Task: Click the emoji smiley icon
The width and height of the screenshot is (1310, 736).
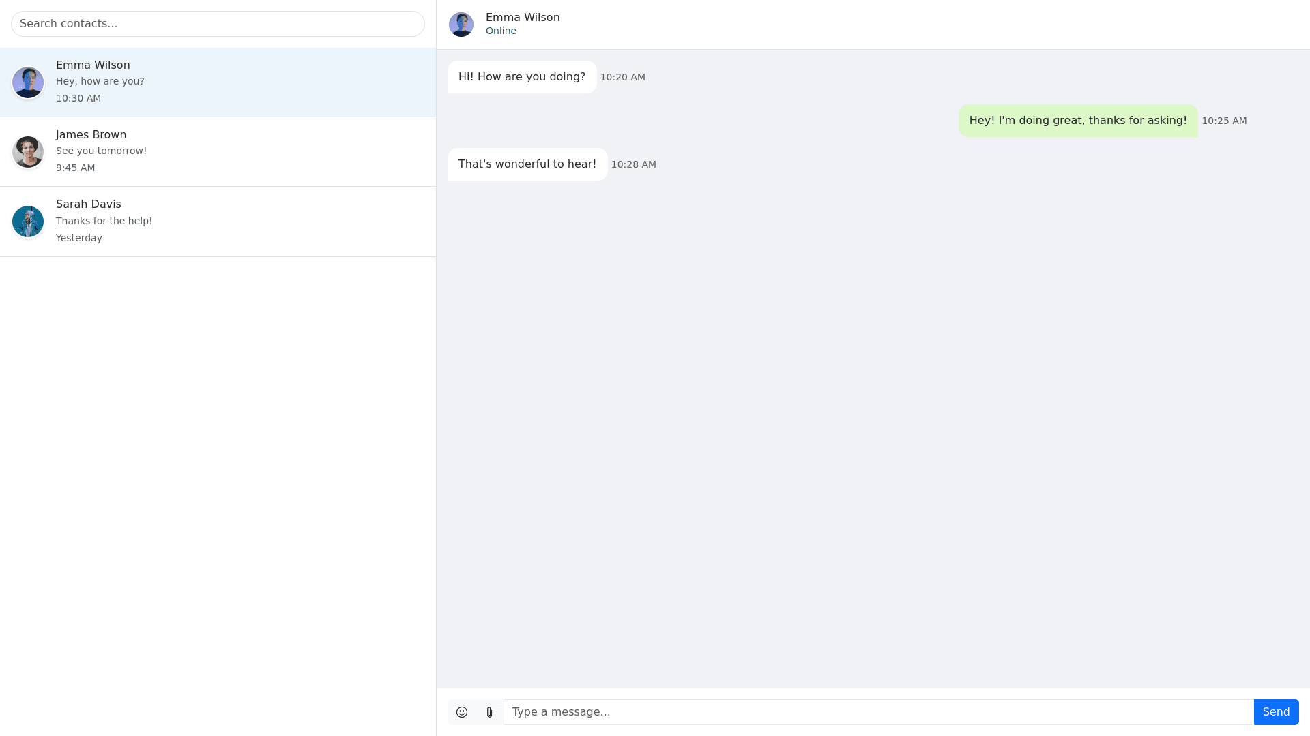Action: tap(462, 712)
